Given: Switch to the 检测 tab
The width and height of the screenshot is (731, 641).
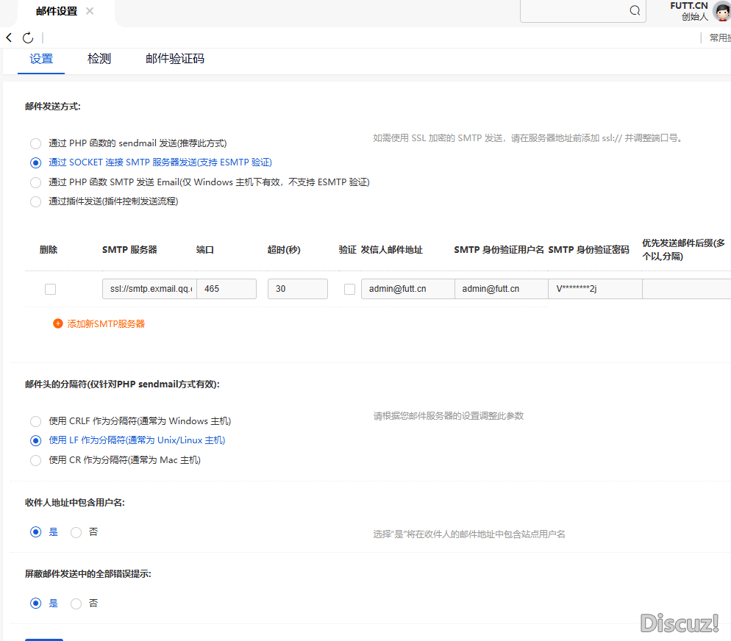Looking at the screenshot, I should [x=99, y=59].
